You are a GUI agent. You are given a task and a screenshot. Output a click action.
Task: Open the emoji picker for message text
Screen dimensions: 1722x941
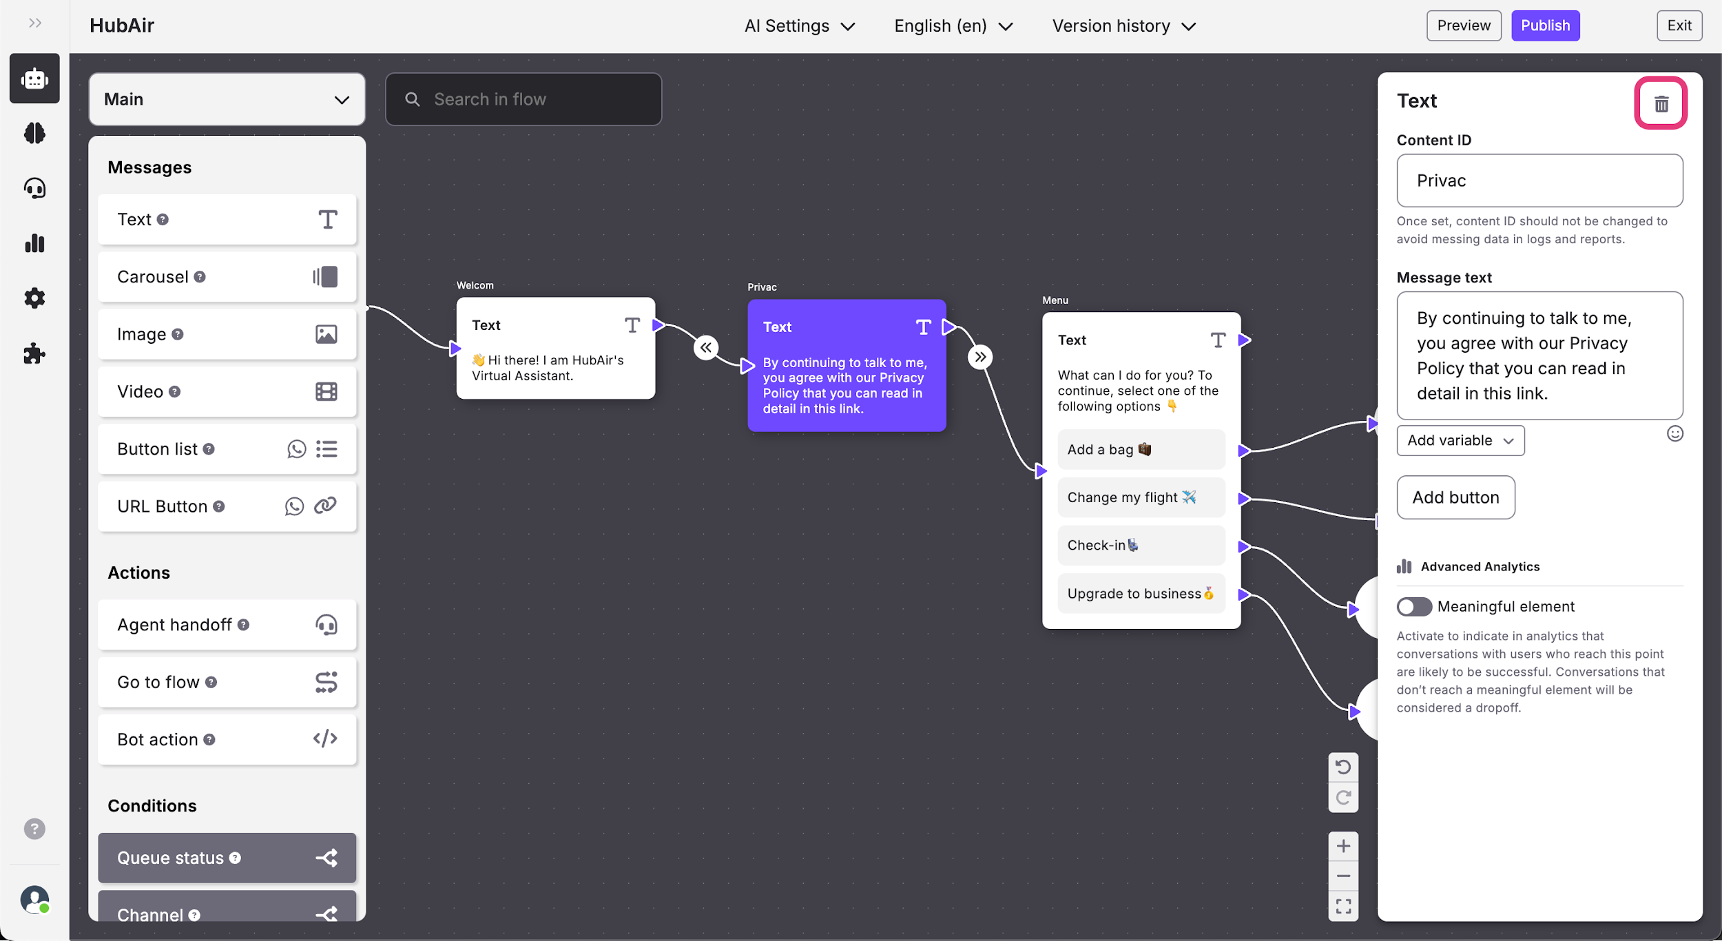(x=1674, y=433)
